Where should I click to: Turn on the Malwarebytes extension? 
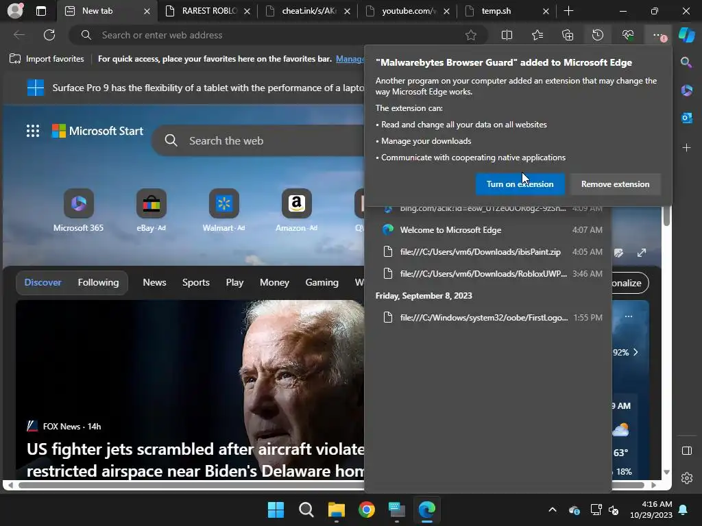520,184
